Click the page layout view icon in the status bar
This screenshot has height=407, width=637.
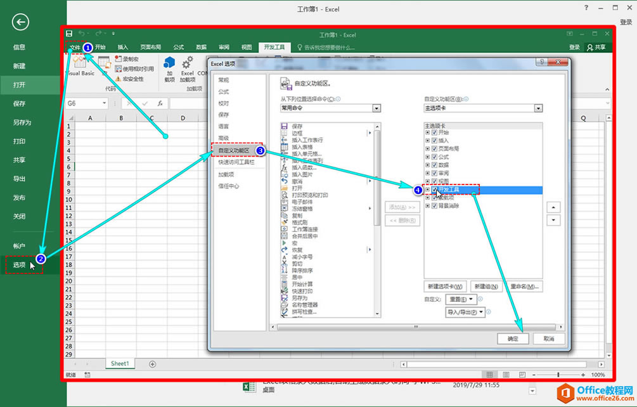point(506,375)
